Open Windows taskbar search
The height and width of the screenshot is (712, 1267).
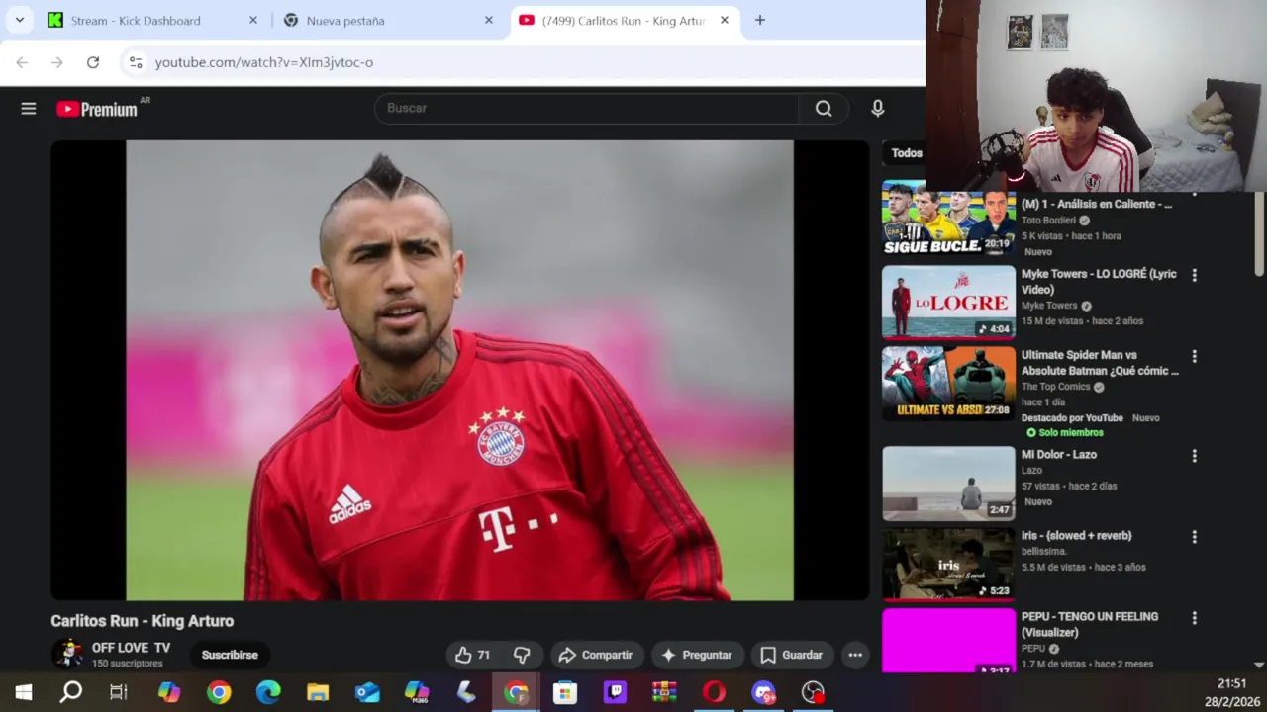(71, 692)
